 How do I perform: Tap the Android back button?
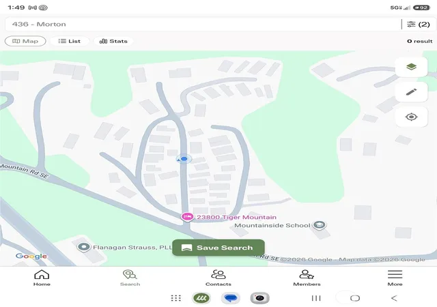pos(394,298)
